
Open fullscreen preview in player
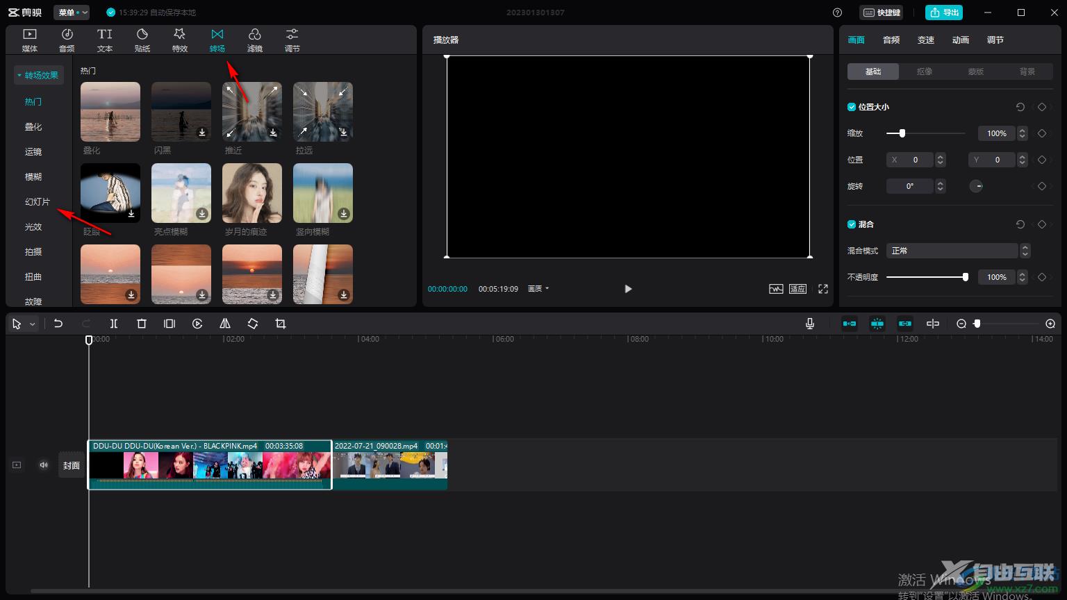point(823,289)
